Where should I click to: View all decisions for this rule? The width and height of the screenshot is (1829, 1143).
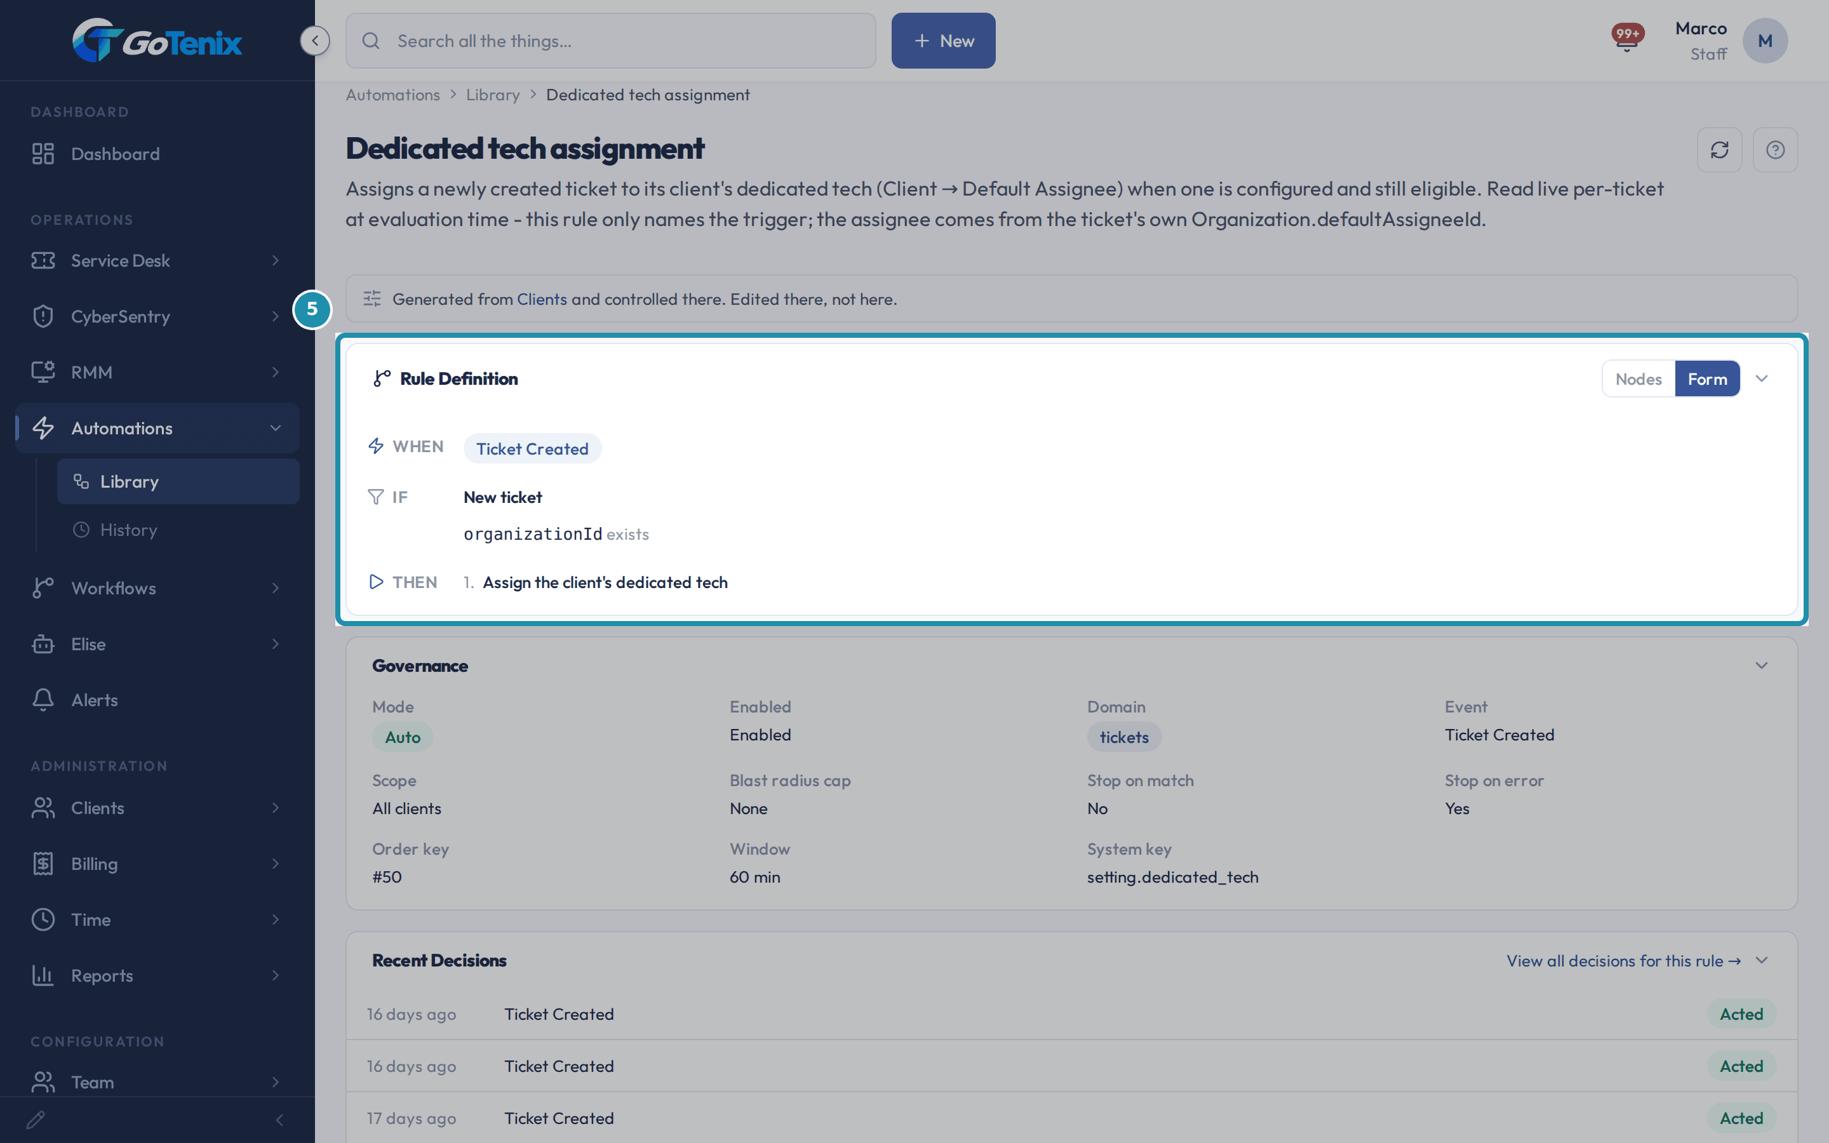[1623, 960]
